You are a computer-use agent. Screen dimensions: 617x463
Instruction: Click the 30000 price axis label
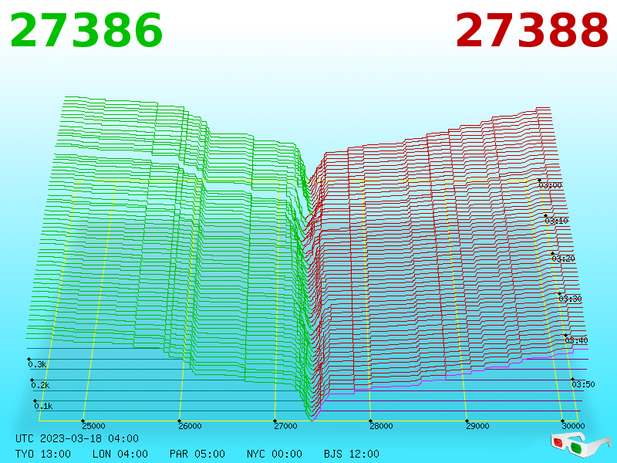(573, 426)
